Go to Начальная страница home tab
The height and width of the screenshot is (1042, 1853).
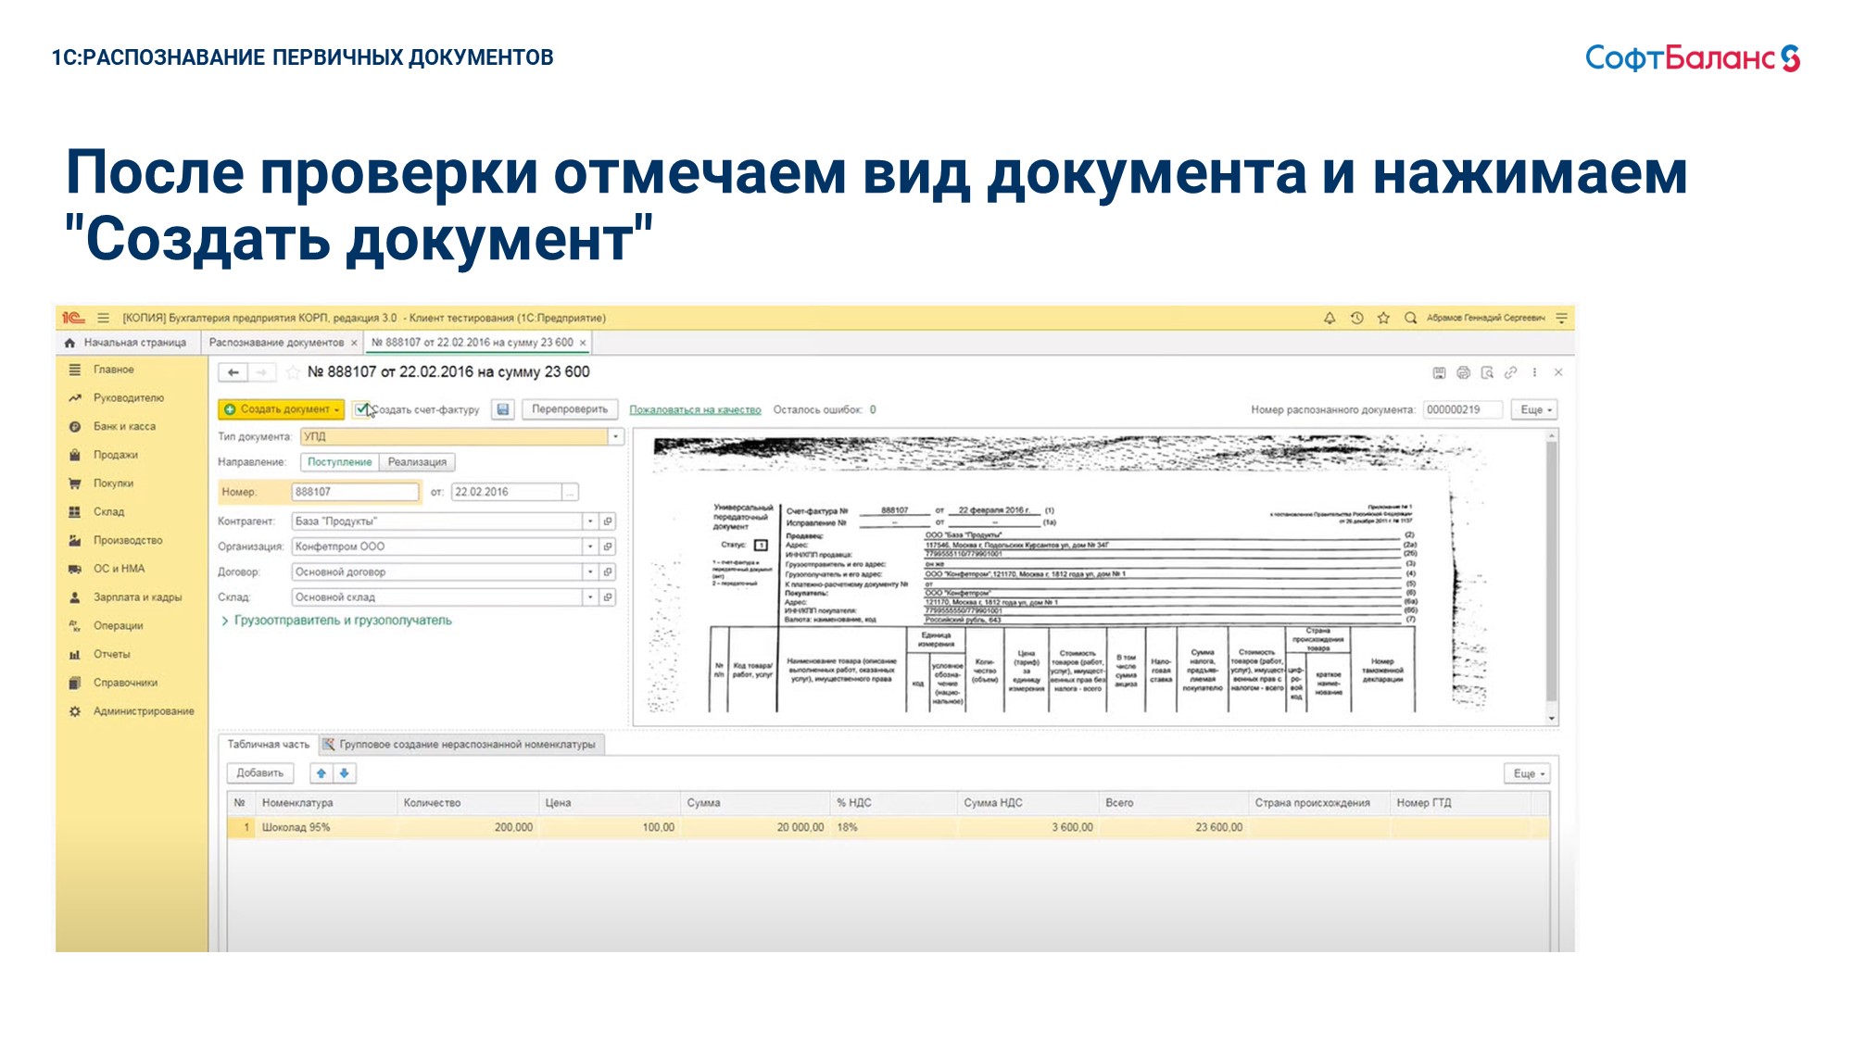pyautogui.click(x=126, y=343)
